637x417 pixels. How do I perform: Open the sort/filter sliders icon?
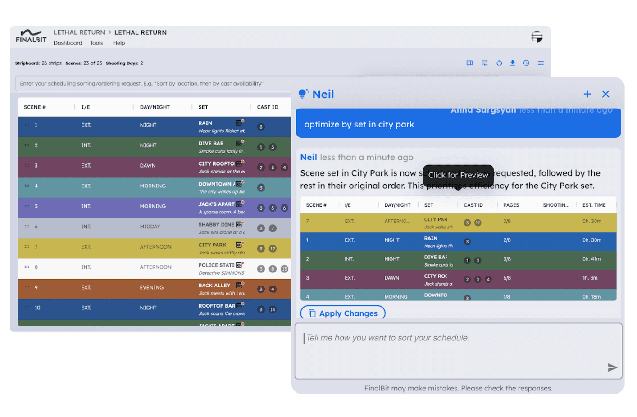tap(484, 63)
